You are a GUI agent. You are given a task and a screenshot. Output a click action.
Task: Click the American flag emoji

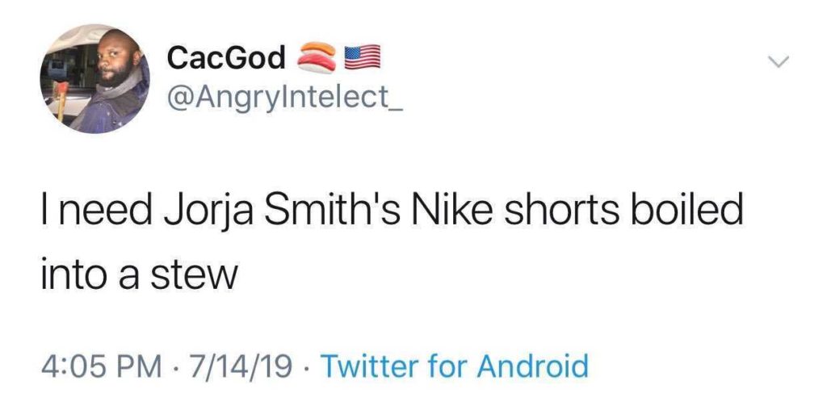pyautogui.click(x=362, y=57)
